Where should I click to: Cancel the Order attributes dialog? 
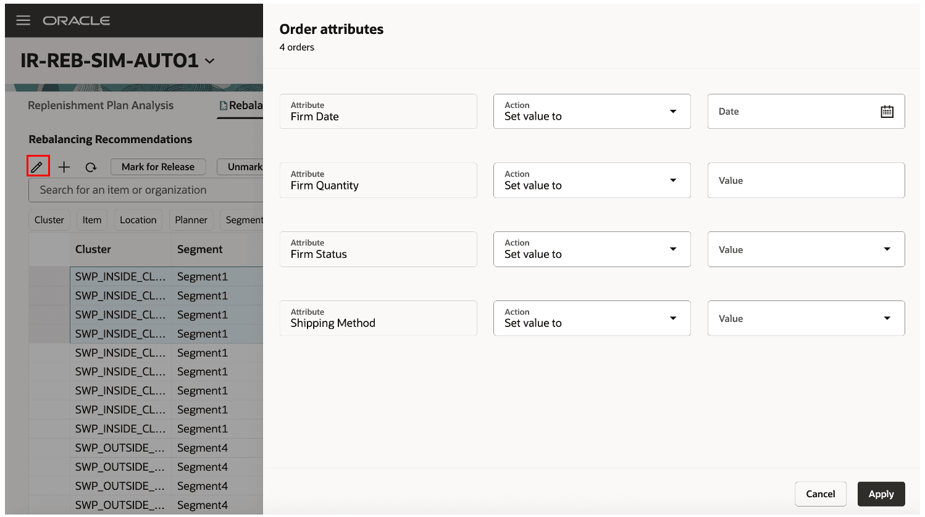coord(820,494)
